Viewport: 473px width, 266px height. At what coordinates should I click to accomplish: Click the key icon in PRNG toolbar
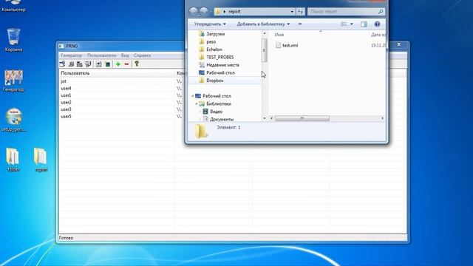(x=137, y=64)
